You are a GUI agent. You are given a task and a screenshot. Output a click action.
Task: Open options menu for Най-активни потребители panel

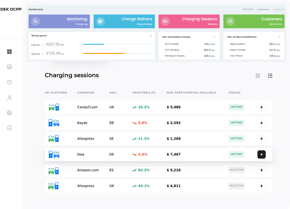pos(279,37)
